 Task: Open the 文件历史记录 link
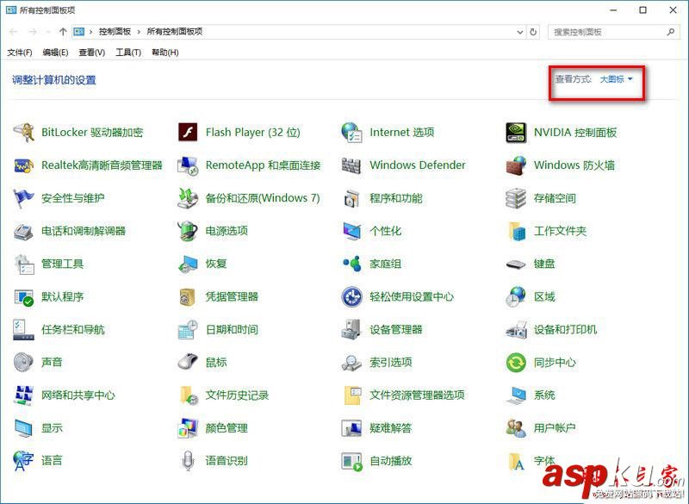pos(237,395)
